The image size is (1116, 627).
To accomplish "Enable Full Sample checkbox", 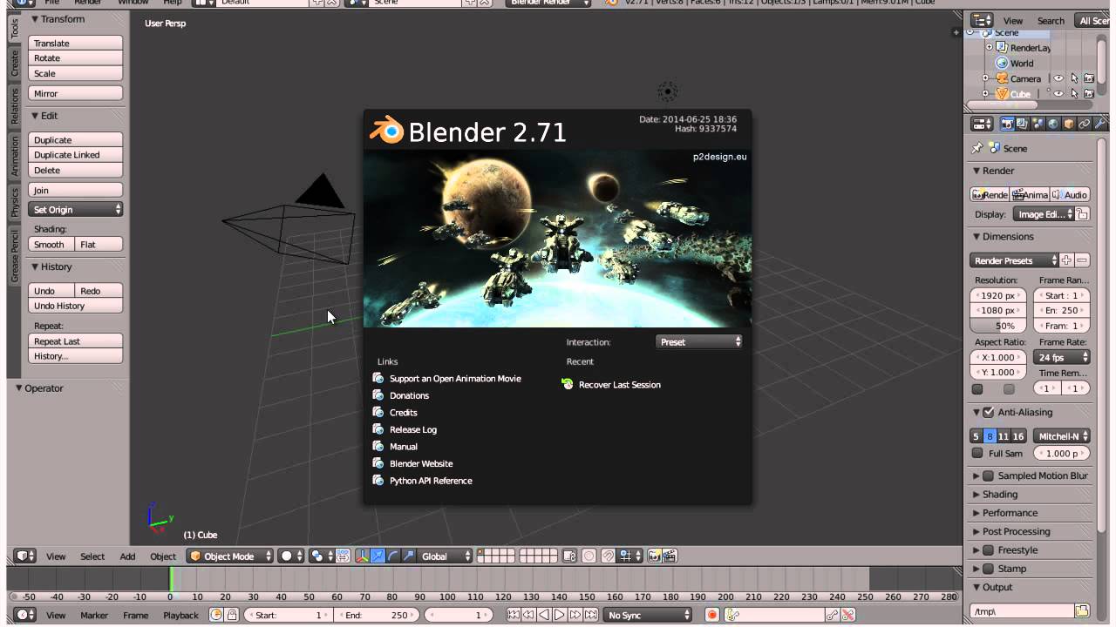I will pyautogui.click(x=977, y=453).
